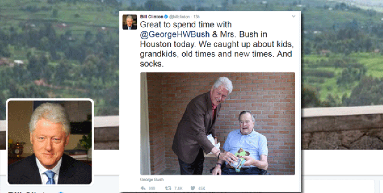Click the 999 reply count
This screenshot has width=383, height=193.
(152, 188)
